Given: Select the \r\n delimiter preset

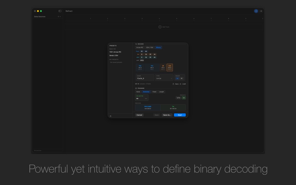Looking at the screenshot, I should pos(178,98).
